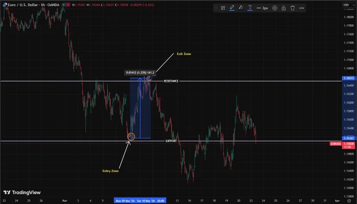
Task: Open the drawing templates icon
Action: (223, 8)
